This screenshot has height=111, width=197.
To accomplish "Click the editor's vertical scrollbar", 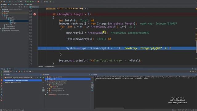I will point(196,47).
